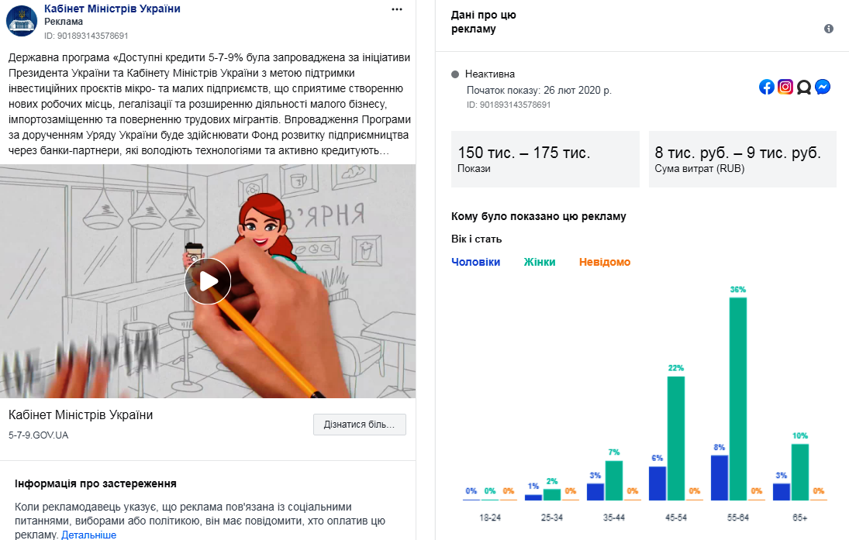Viewport: 849px width, 540px height.
Task: Open the Кабінет Міністрів України page name link
Action: point(112,9)
